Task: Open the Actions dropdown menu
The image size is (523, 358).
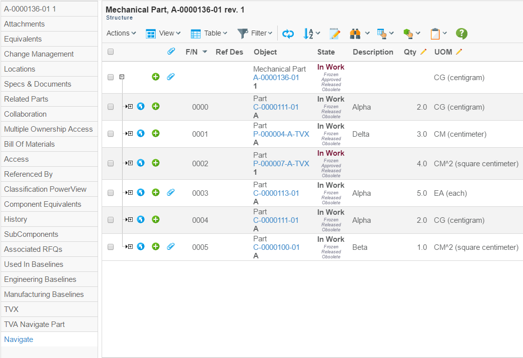Action: [x=121, y=33]
